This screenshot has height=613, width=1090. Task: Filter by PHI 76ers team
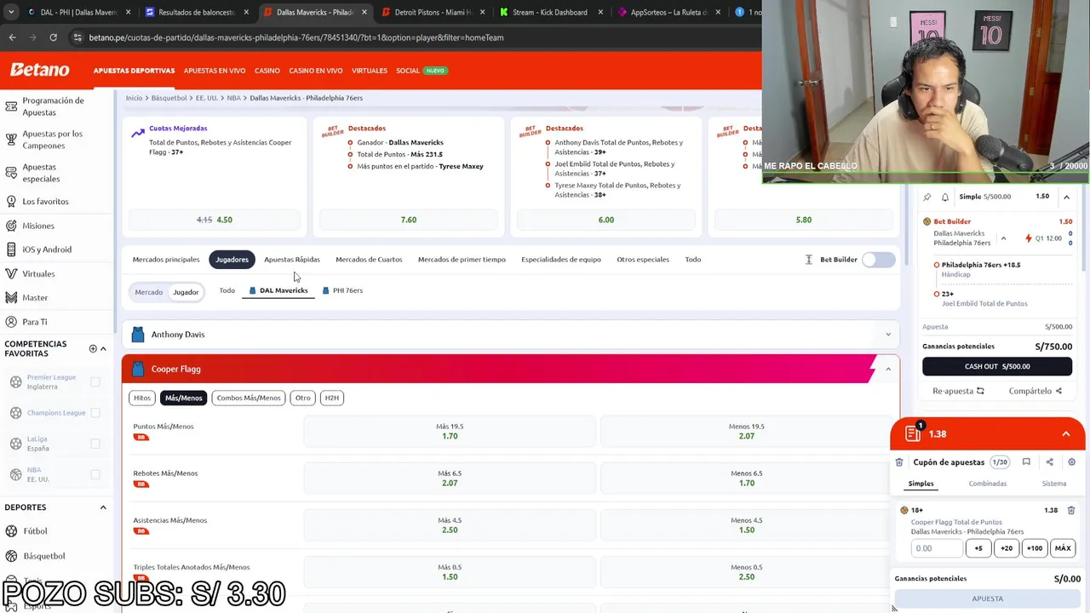coord(342,290)
